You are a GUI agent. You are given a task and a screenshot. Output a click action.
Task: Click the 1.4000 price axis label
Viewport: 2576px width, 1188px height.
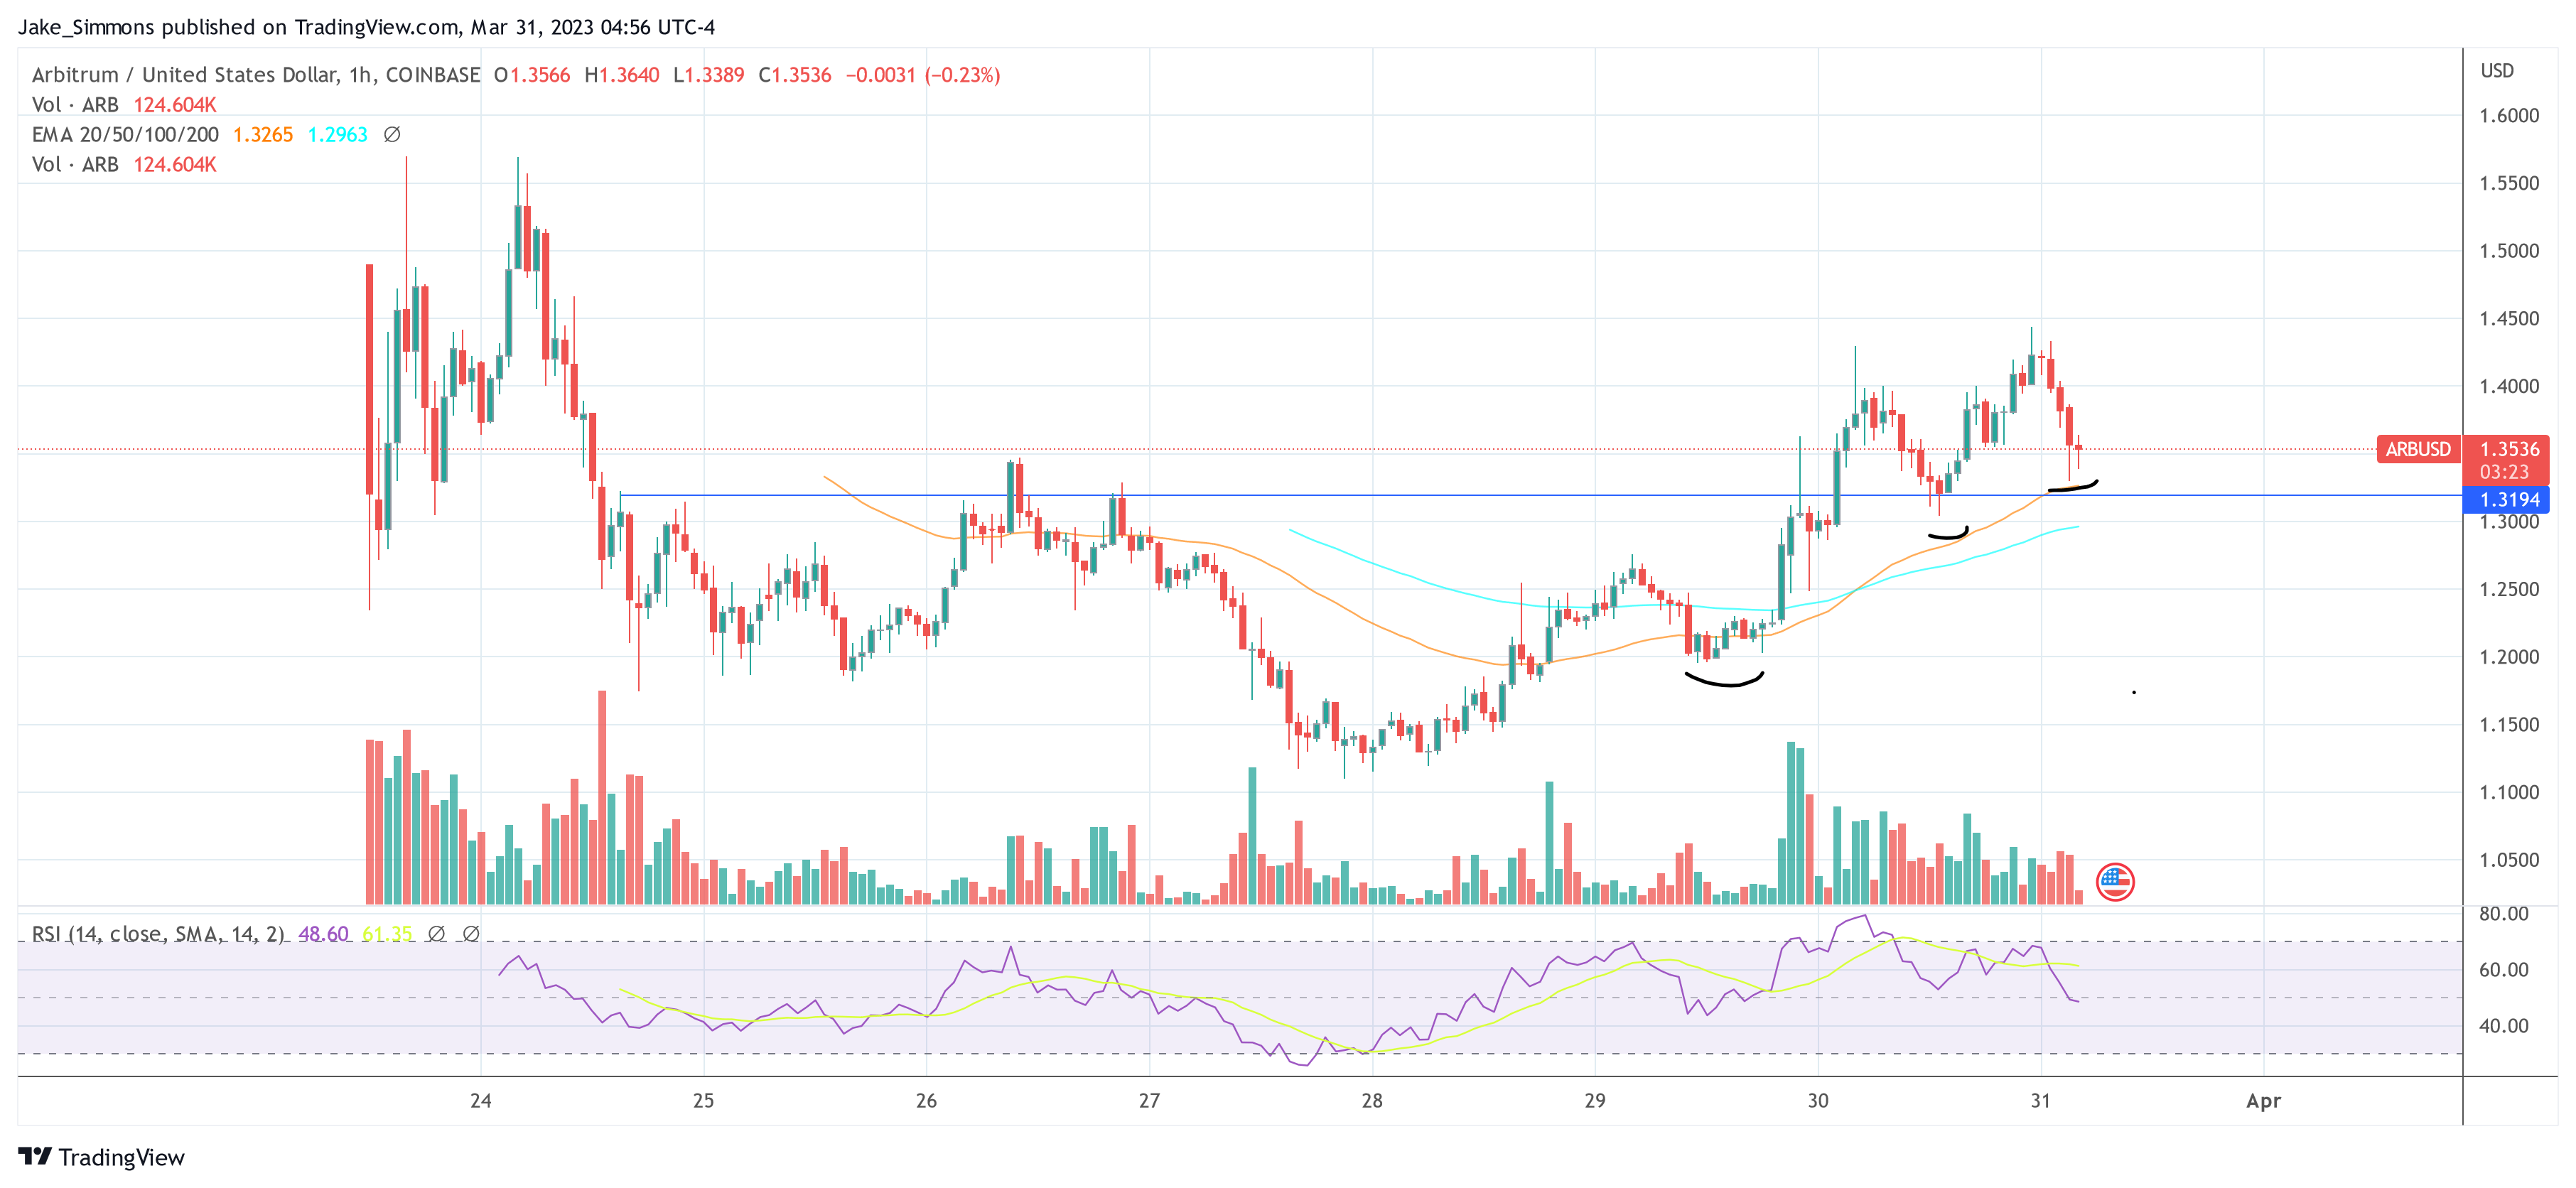[x=2509, y=386]
